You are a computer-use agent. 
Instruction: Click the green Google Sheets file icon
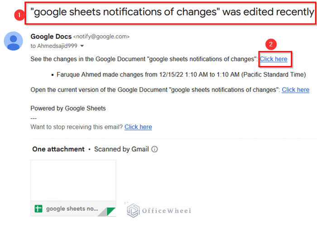(38, 209)
